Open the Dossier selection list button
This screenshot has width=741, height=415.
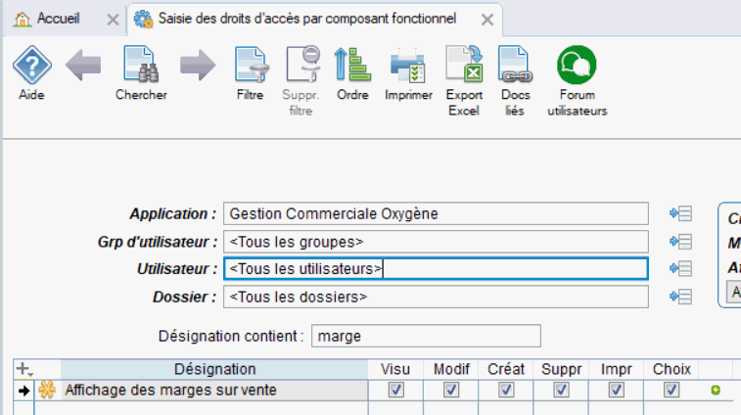point(680,297)
